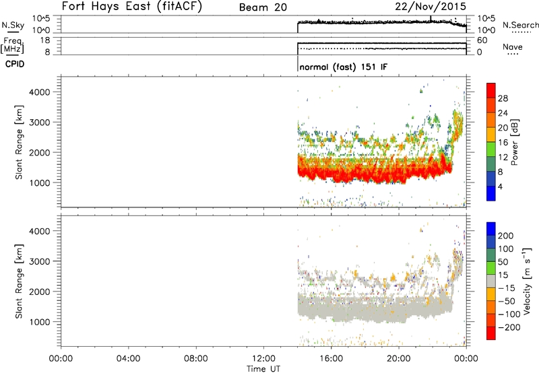Image resolution: width=539 pixels, height=373 pixels.
Task: Click the '-200' value on Velocity colorbar
Action: tap(509, 327)
